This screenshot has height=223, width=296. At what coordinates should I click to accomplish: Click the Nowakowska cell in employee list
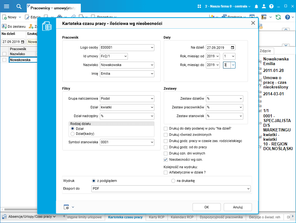[23, 60]
